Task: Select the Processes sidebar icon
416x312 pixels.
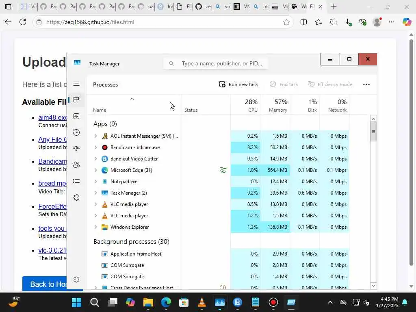Action: pos(76,100)
